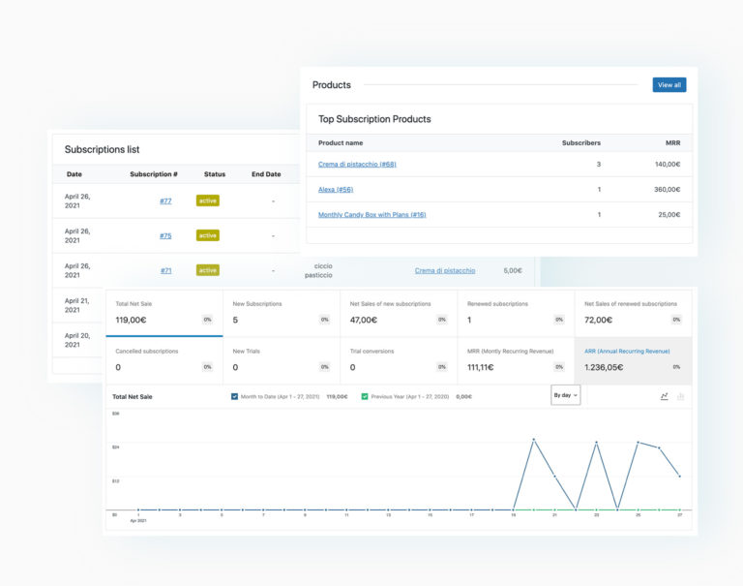Click active status badge for subscription #75
743x586 pixels.
[x=207, y=235]
